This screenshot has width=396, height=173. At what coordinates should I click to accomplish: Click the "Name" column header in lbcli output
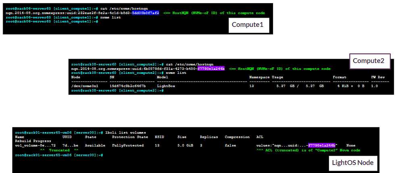(x=19, y=137)
